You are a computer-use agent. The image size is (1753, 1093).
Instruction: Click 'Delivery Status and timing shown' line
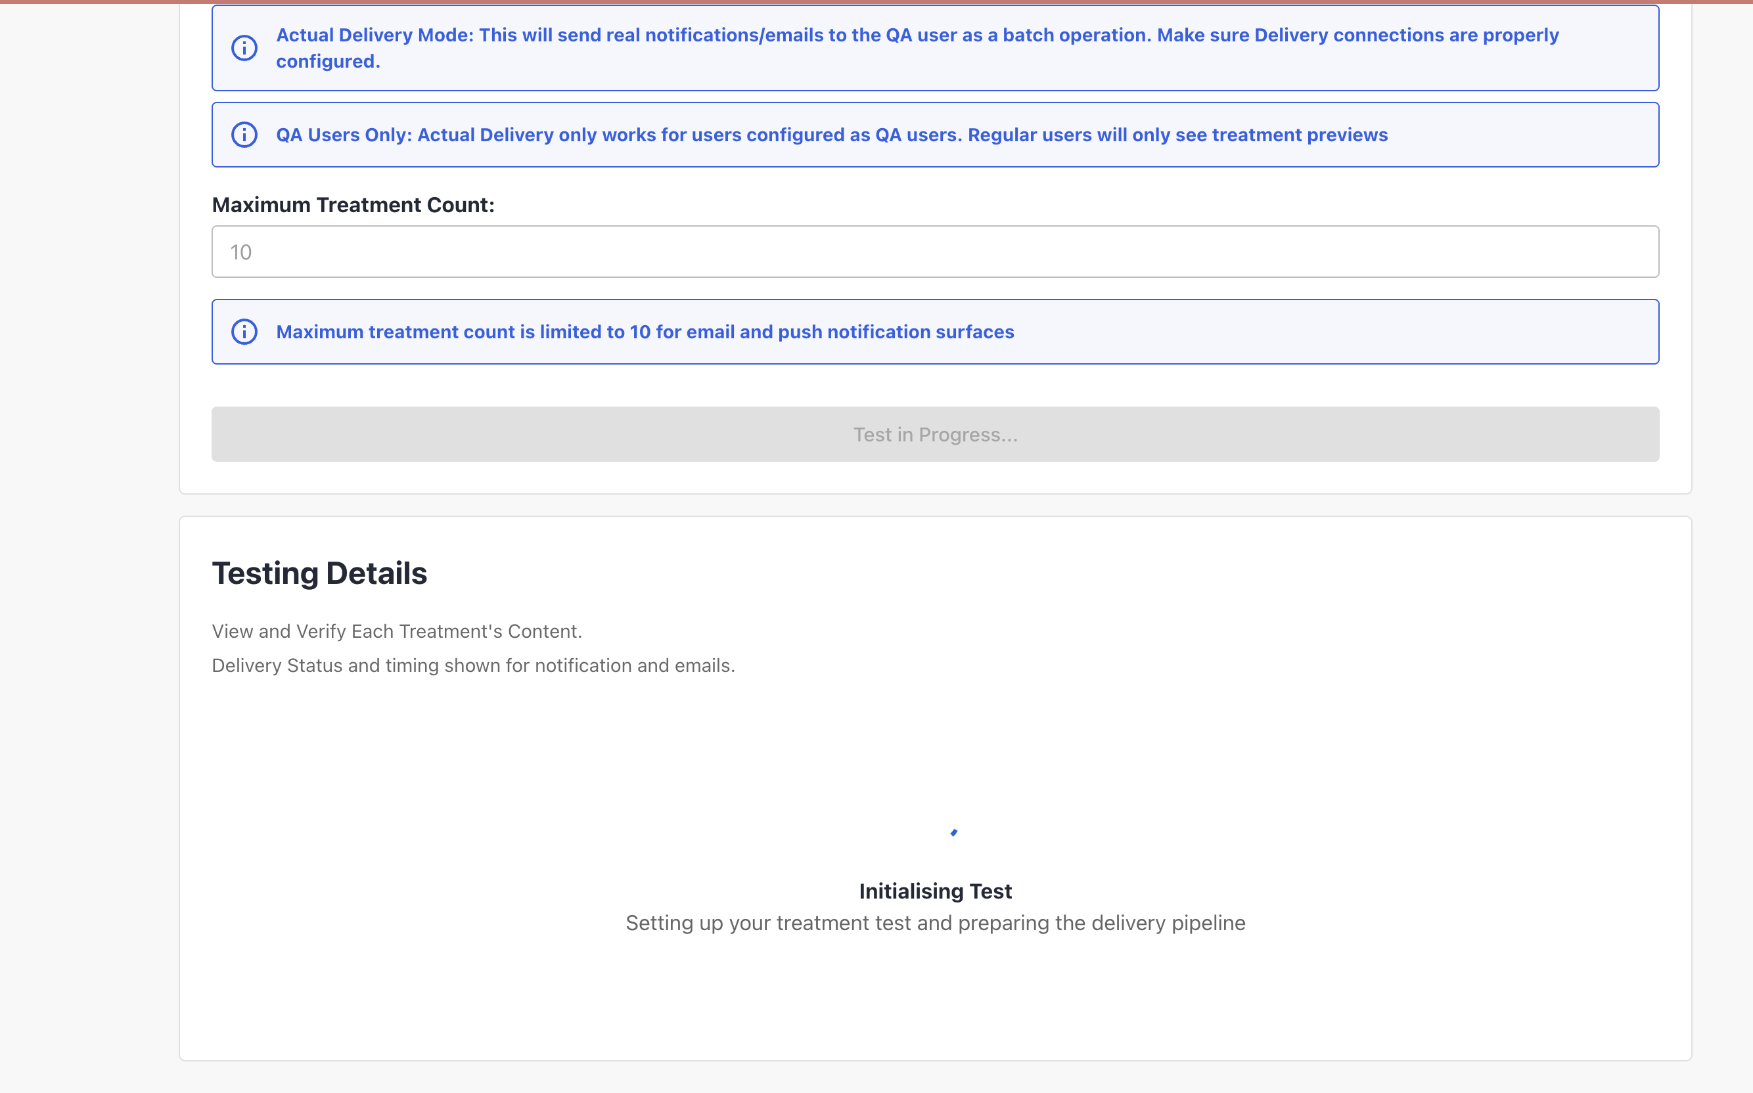coord(474,666)
